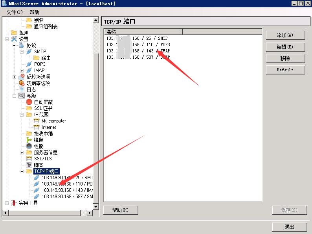This screenshot has width=312, height=234.
Task: Click the 规则 folder icon
Action: tap(14, 33)
